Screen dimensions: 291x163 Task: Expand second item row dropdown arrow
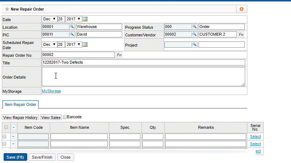tap(13, 144)
